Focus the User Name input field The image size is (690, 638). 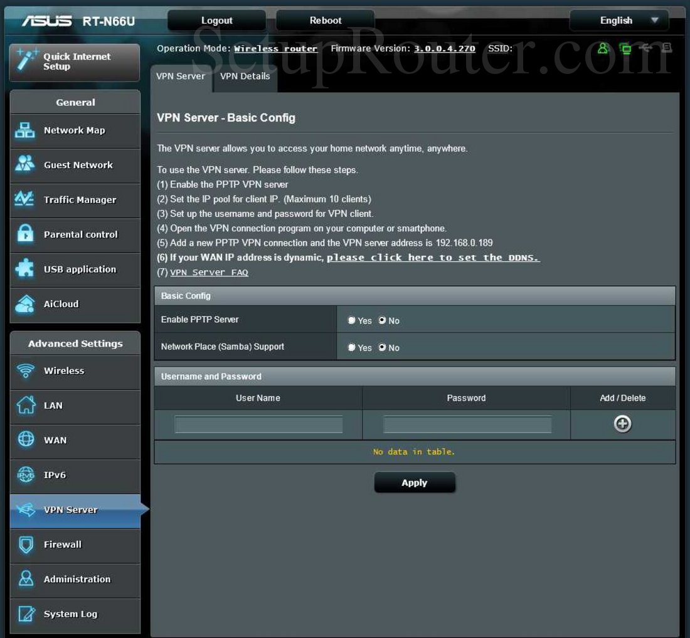click(x=258, y=424)
